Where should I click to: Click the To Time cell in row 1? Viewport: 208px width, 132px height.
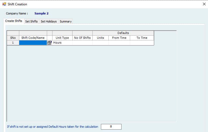point(142,43)
